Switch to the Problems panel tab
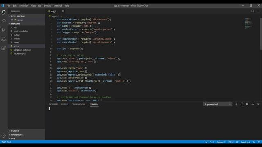 pyautogui.click(x=53, y=105)
